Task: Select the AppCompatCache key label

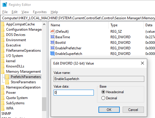Action: click(20, 24)
